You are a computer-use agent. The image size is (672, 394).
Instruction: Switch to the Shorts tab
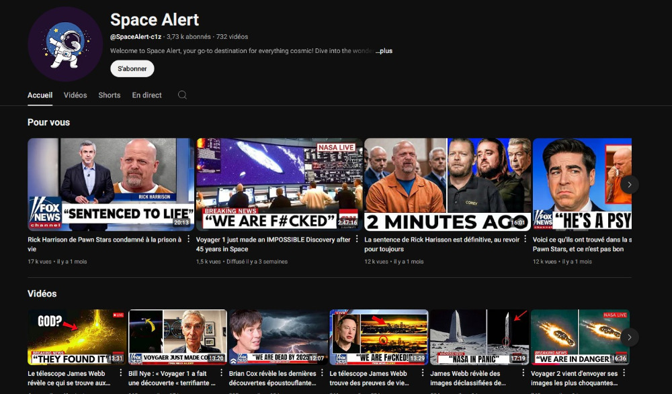110,95
